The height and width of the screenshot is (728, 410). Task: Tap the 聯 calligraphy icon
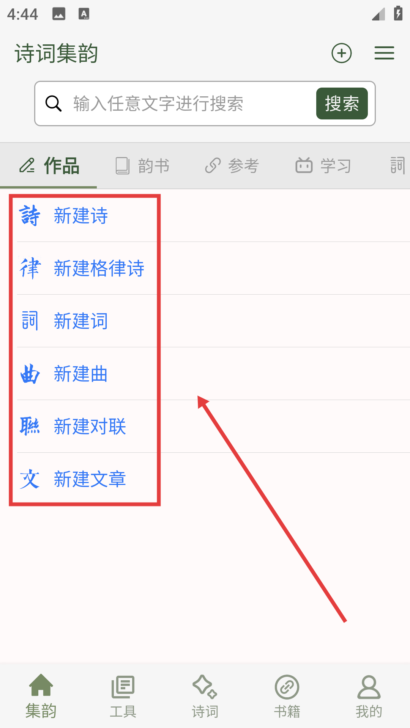click(30, 426)
